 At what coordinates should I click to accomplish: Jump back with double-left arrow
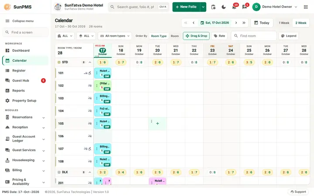tap(186, 23)
